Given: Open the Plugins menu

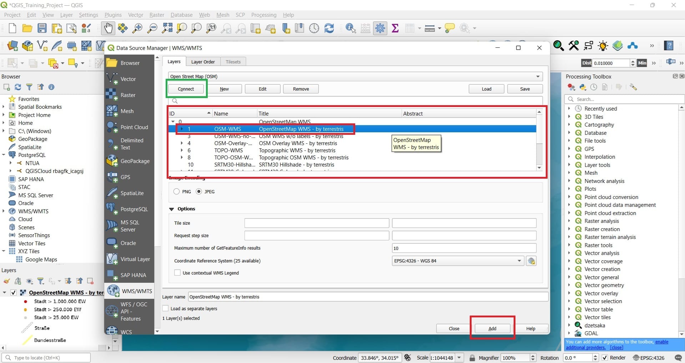Looking at the screenshot, I should (113, 15).
